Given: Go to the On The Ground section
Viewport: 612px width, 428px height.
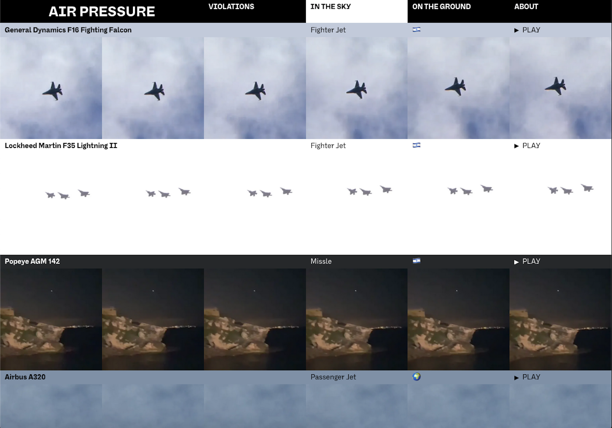Looking at the screenshot, I should coord(442,7).
